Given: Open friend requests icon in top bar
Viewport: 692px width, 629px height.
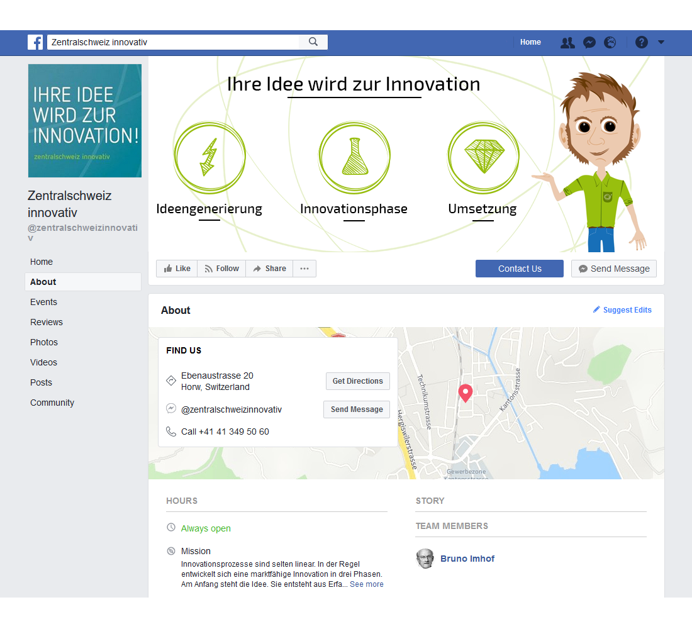Looking at the screenshot, I should [567, 42].
